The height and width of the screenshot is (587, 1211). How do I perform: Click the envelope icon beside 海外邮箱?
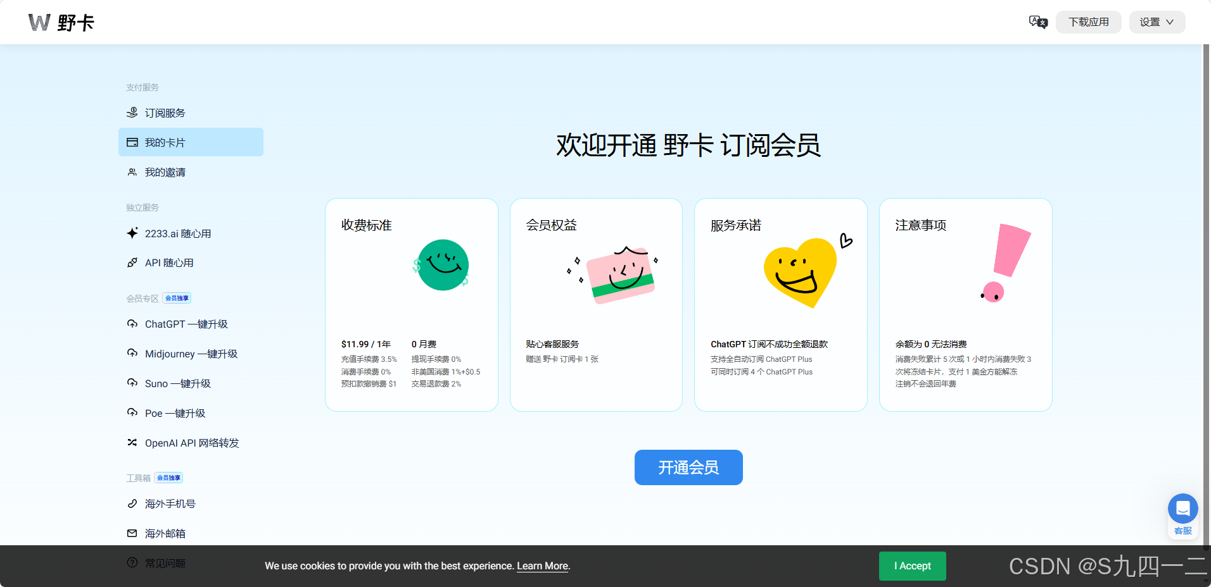pyautogui.click(x=132, y=533)
